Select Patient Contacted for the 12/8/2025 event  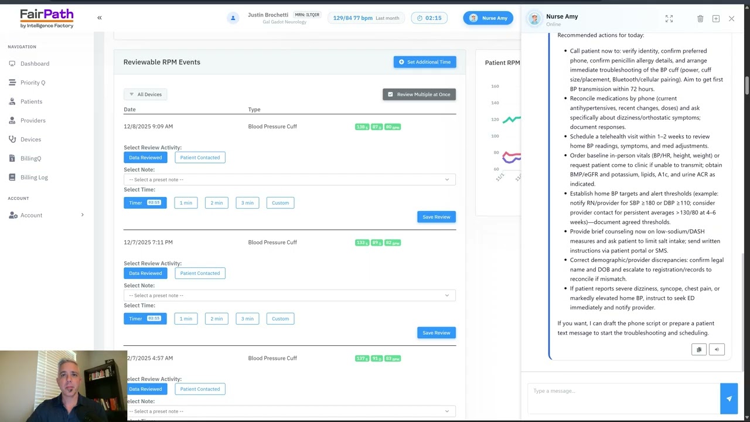coord(200,157)
